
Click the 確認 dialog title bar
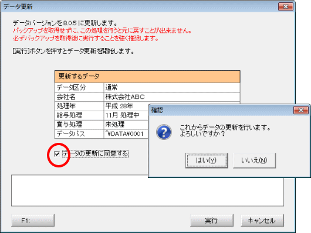[x=220, y=110]
